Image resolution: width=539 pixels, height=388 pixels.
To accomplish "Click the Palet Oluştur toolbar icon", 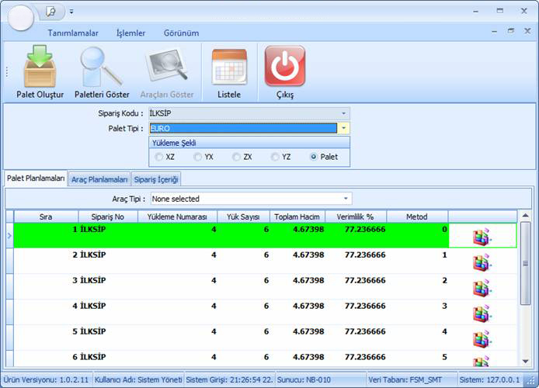I will [40, 68].
